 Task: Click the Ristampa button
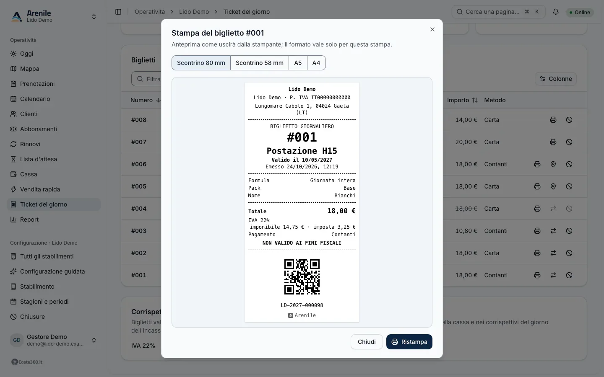(x=409, y=342)
